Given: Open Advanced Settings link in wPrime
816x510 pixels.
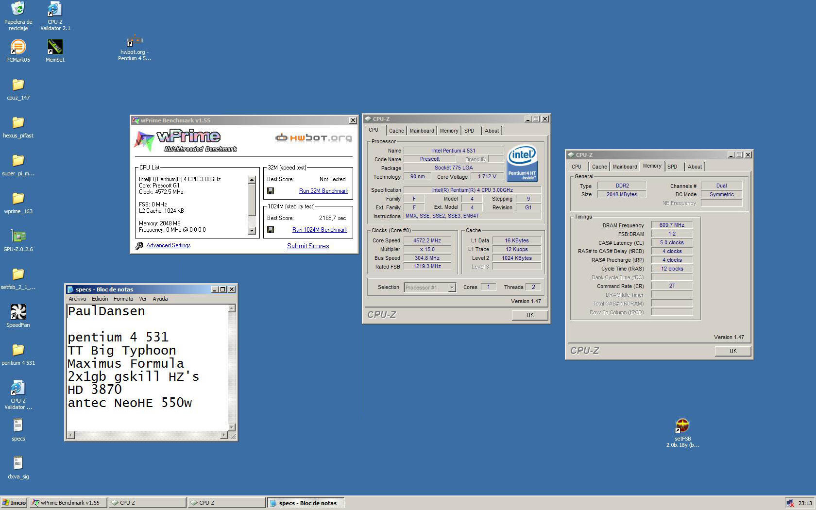Looking at the screenshot, I should pyautogui.click(x=169, y=245).
